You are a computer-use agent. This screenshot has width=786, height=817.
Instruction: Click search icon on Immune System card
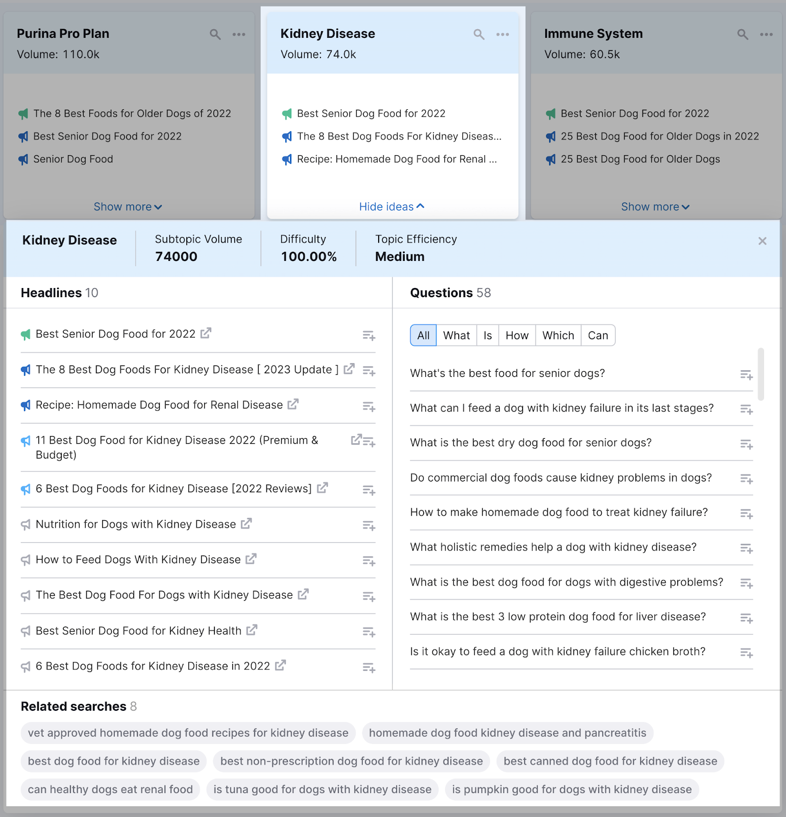coord(743,34)
